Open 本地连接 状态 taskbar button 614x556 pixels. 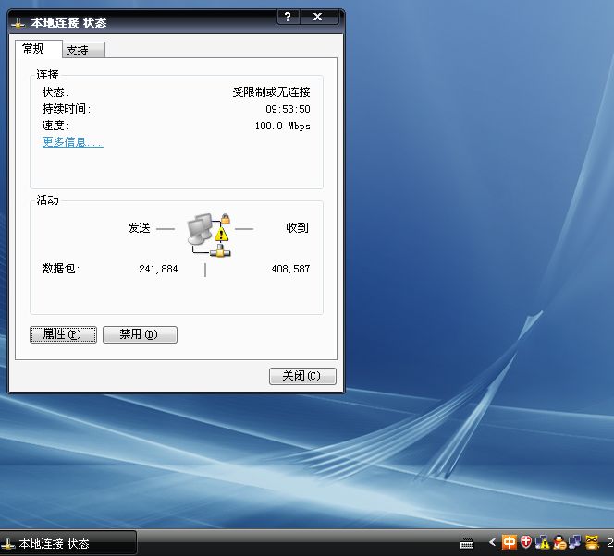pyautogui.click(x=68, y=543)
